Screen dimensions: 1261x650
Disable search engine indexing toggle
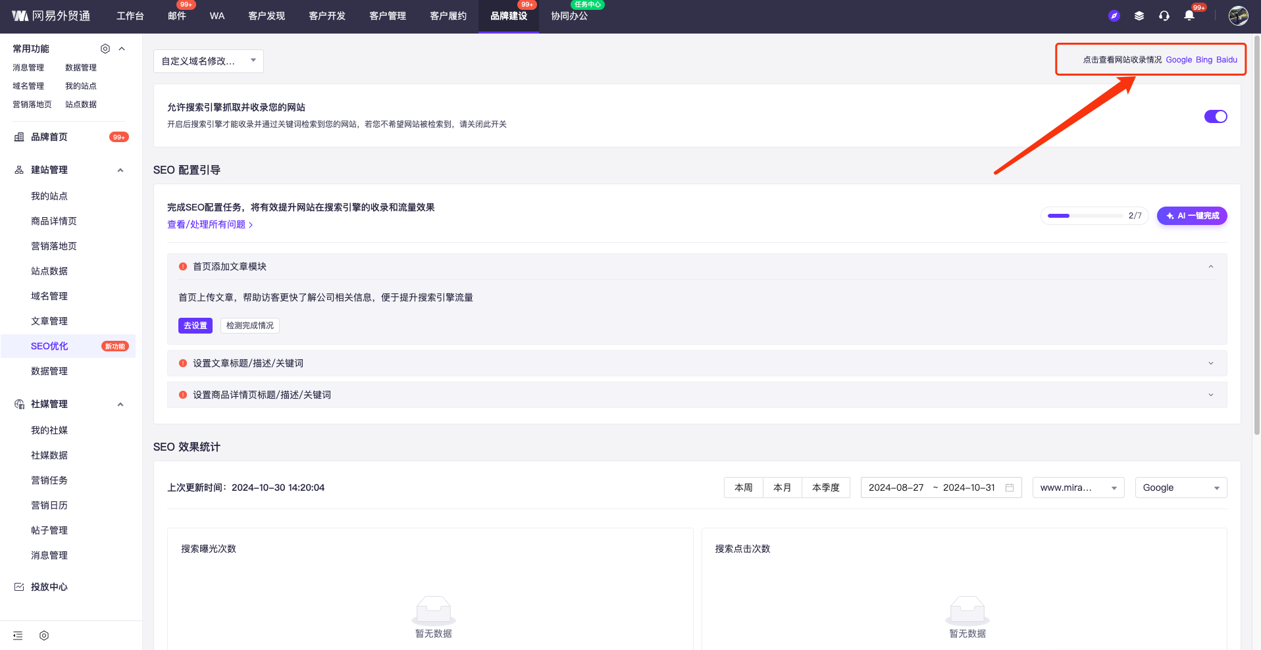[1215, 116]
